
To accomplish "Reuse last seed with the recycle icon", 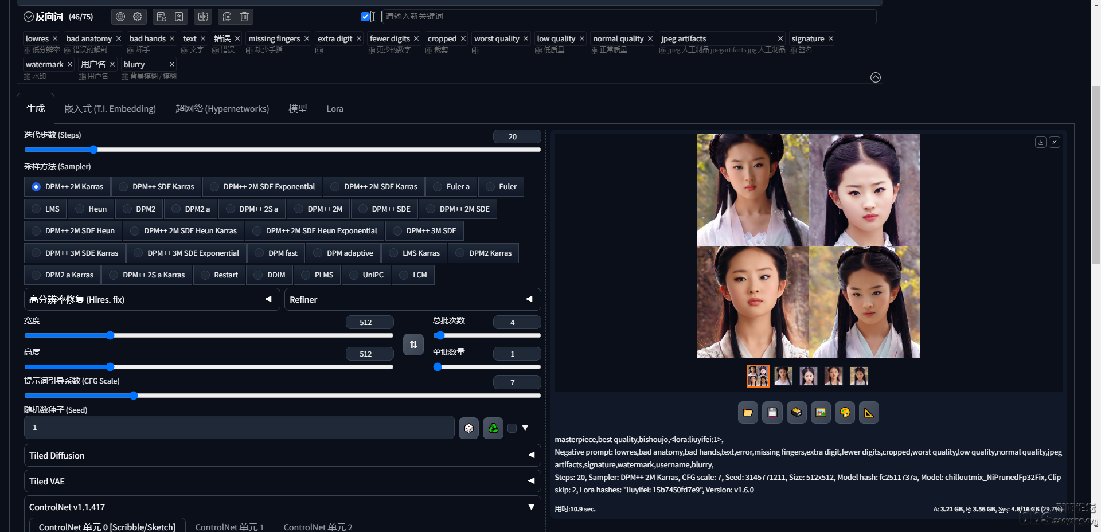I will coord(493,428).
